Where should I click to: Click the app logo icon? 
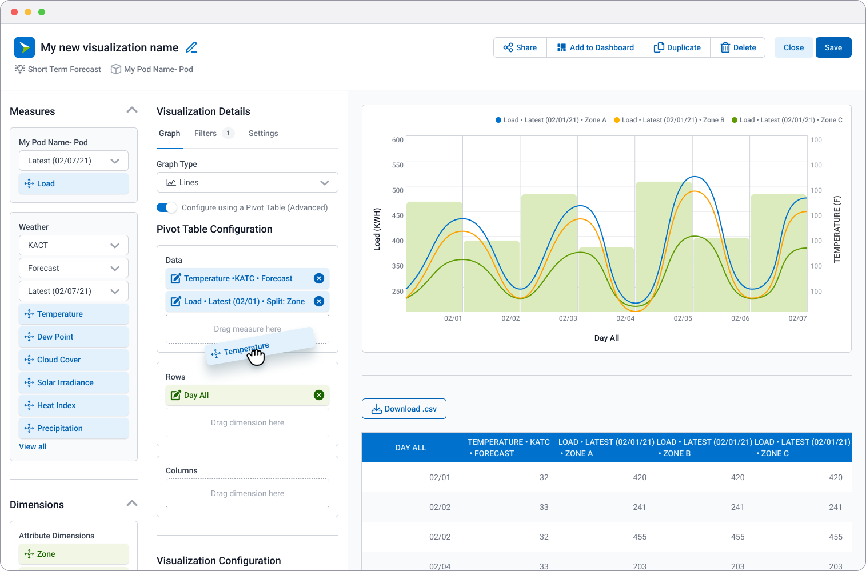(x=25, y=47)
